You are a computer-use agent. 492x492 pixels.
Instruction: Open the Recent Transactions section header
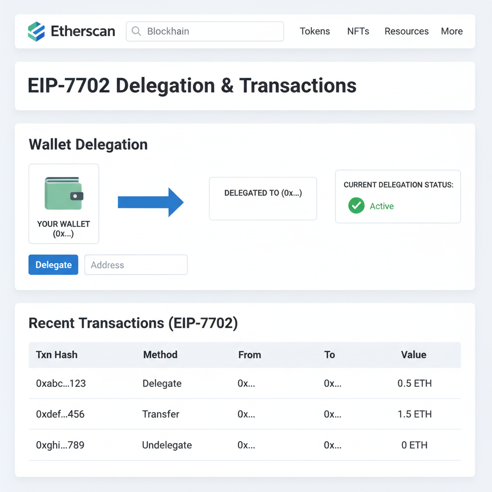point(133,323)
